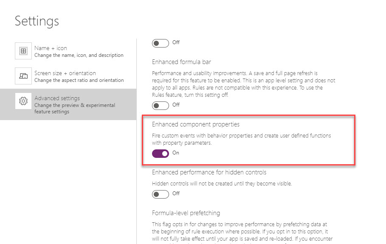The width and height of the screenshot is (386, 244).
Task: Click the Advanced settings gear icon
Action: (x=23, y=101)
